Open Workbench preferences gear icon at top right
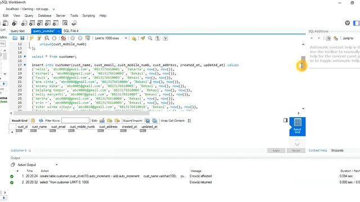360x202 pixels. pos(348,23)
